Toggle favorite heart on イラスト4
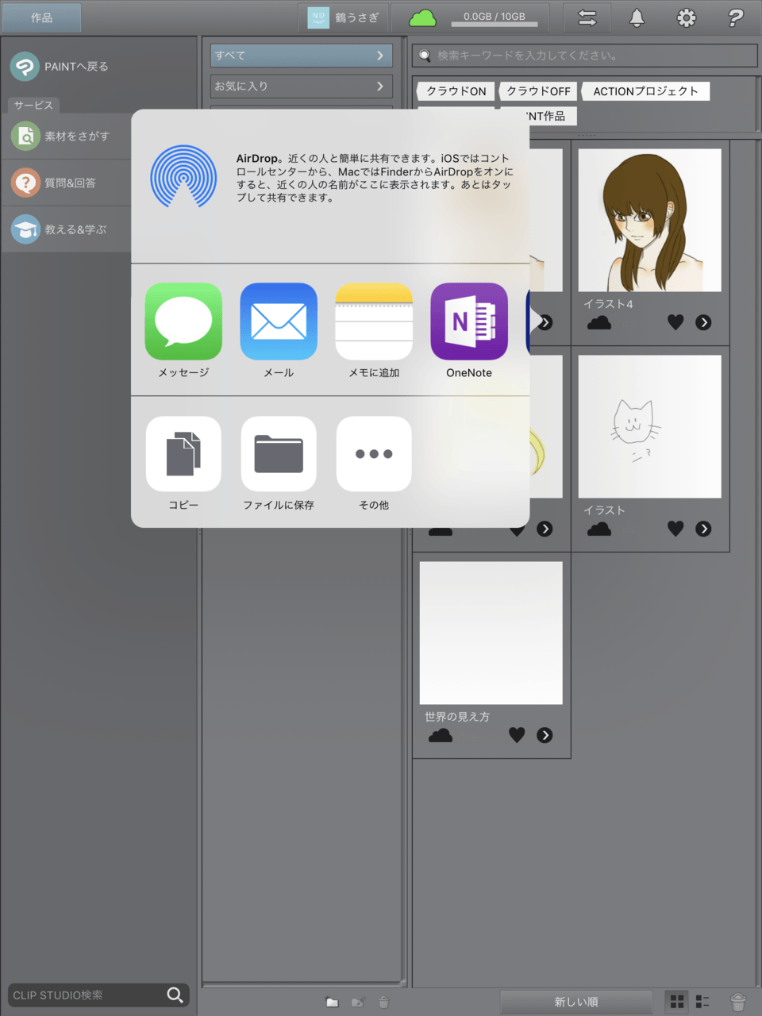 coord(675,322)
